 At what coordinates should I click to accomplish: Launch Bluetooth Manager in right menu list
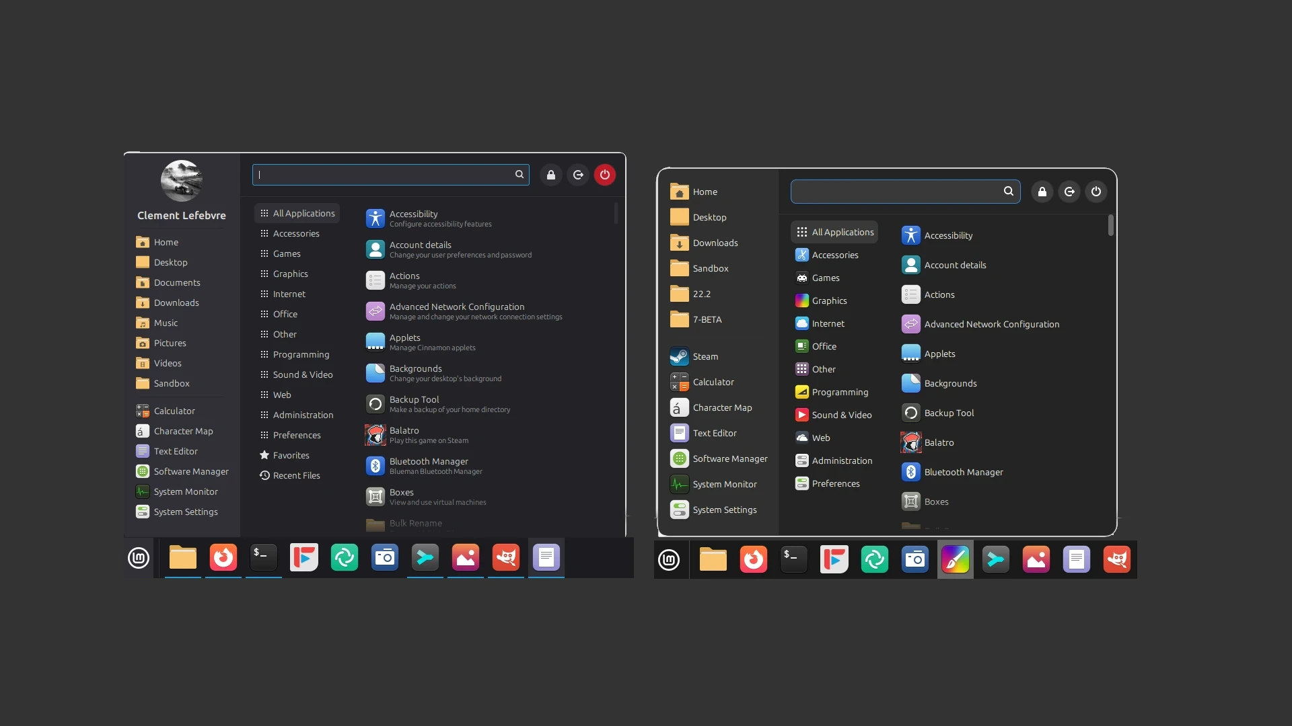click(963, 472)
